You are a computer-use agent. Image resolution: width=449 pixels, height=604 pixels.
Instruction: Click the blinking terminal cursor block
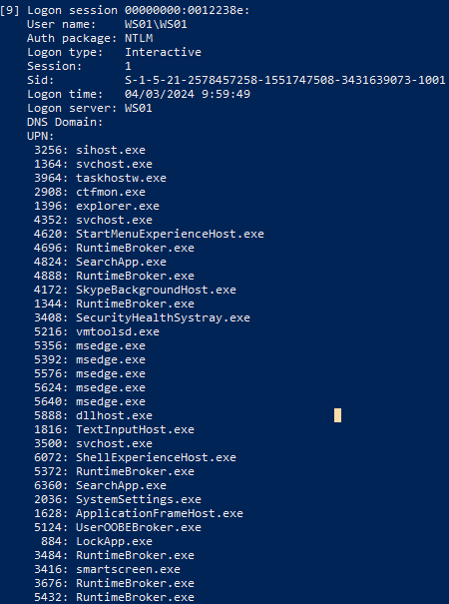337,415
